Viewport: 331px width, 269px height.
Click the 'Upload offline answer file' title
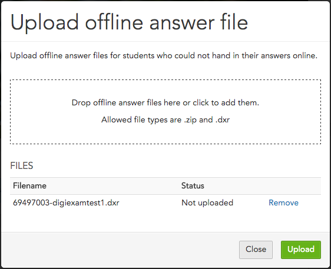point(129,22)
